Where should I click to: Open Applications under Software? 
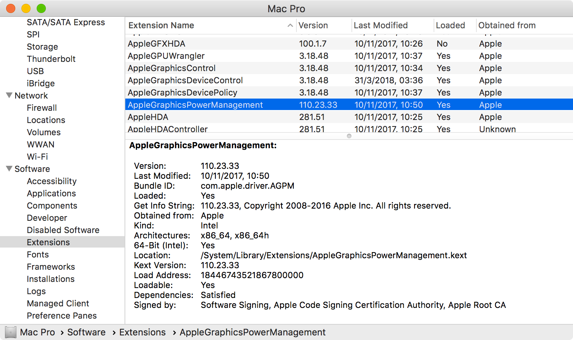coord(51,193)
